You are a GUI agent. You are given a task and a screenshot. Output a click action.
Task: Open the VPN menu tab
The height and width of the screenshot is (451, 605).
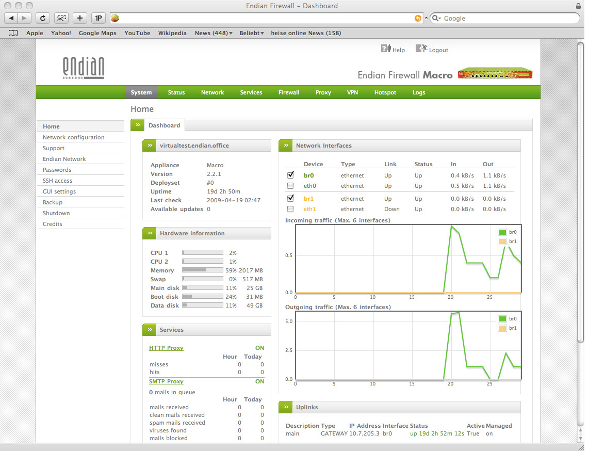(353, 92)
